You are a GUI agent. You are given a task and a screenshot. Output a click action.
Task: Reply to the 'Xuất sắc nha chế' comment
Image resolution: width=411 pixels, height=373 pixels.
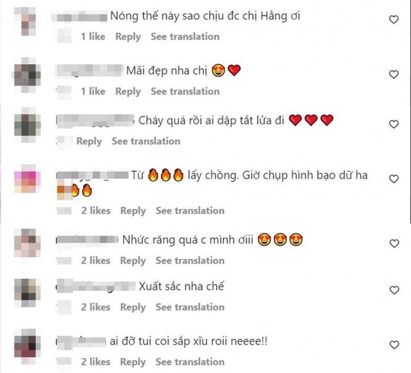click(133, 307)
